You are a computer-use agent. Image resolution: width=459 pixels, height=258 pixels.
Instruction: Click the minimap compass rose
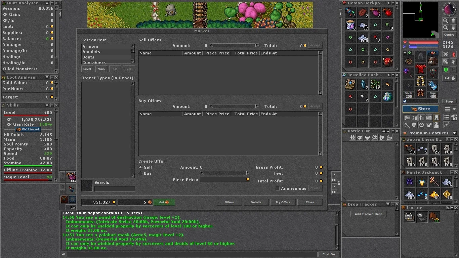click(x=449, y=9)
